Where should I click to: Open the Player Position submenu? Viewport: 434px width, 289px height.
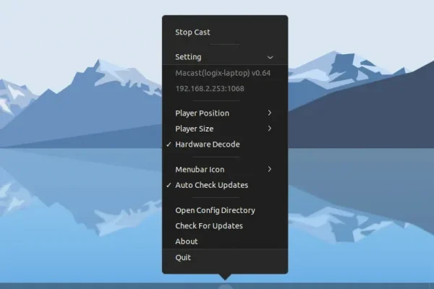tap(225, 113)
